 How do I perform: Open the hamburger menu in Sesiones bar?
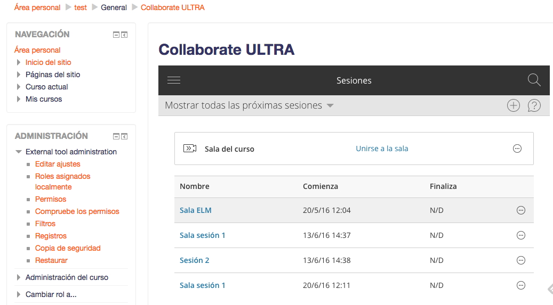tap(174, 80)
